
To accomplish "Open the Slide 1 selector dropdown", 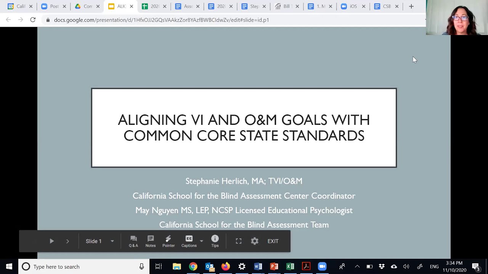I will coord(100,241).
